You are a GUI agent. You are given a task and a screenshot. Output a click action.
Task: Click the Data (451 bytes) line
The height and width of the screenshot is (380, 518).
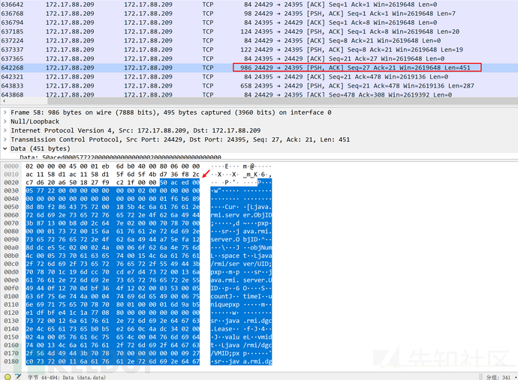pyautogui.click(x=41, y=148)
